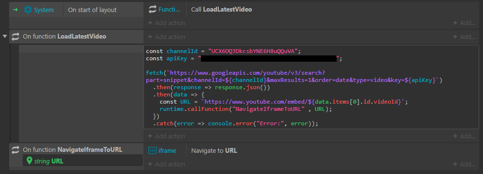
Task: Click the Add... link in the NavigateIframeToURL row
Action: point(464,164)
